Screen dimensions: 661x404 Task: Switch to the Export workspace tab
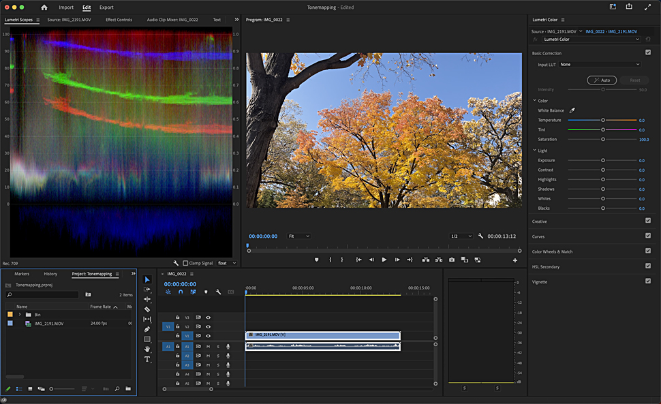106,7
